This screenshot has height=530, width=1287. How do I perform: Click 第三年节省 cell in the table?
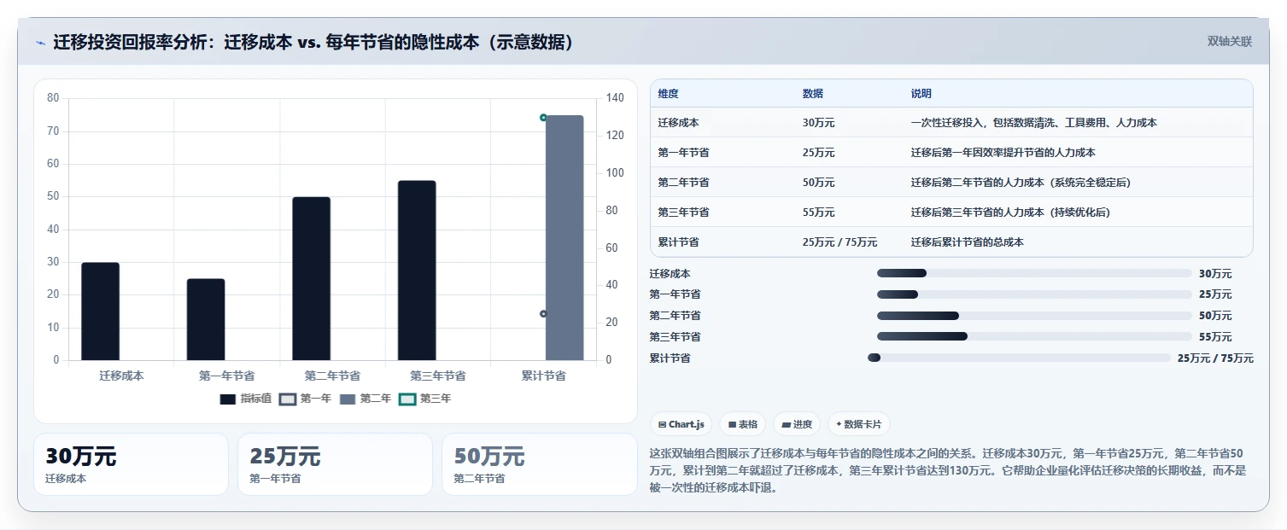click(x=683, y=213)
